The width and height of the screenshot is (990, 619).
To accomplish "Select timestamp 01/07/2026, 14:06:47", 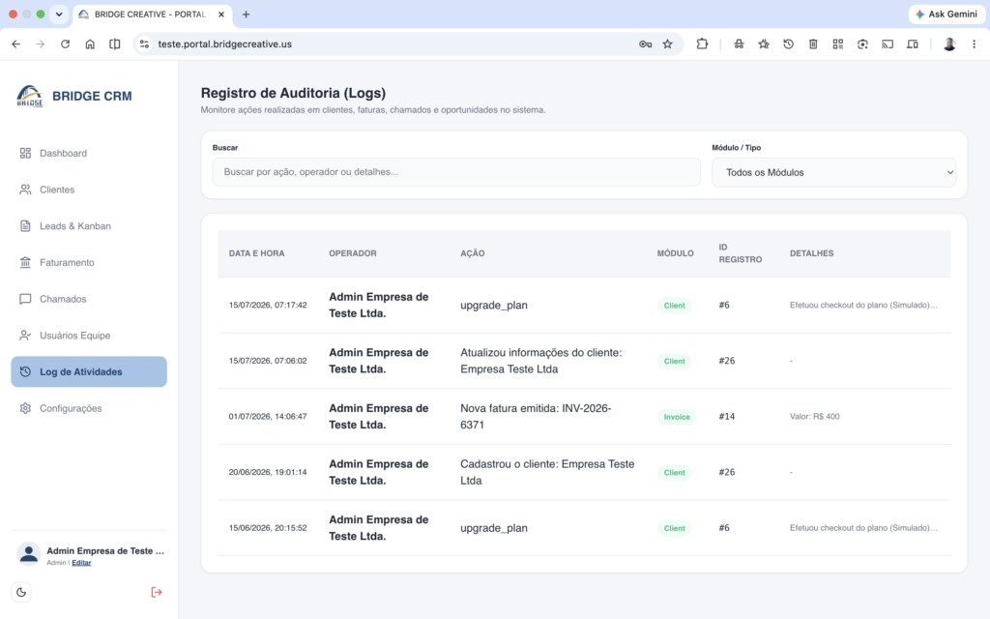I will pyautogui.click(x=268, y=417).
